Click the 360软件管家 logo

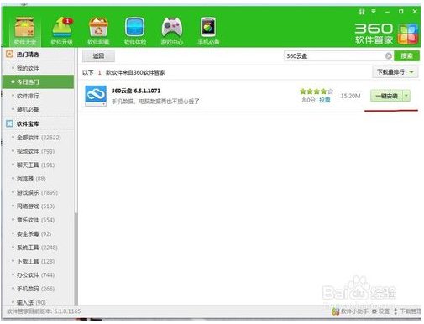coord(386,34)
